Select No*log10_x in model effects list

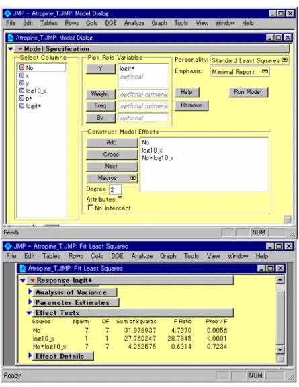point(157,158)
